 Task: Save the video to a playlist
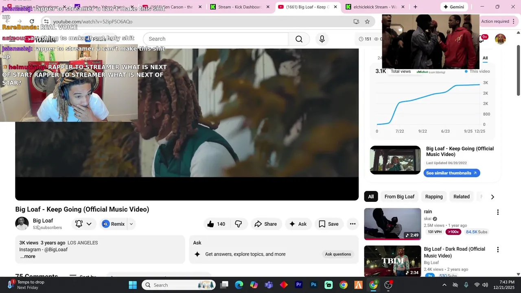coord(328,224)
